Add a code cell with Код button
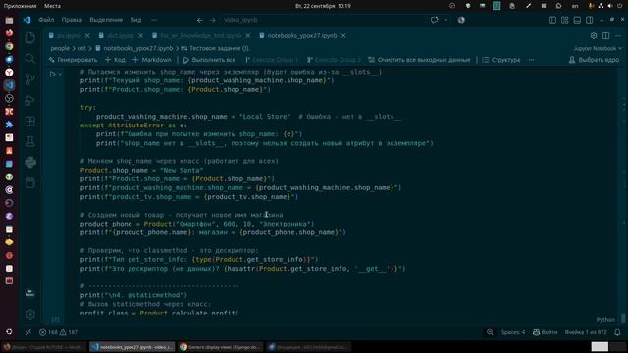628x353 pixels. point(115,60)
